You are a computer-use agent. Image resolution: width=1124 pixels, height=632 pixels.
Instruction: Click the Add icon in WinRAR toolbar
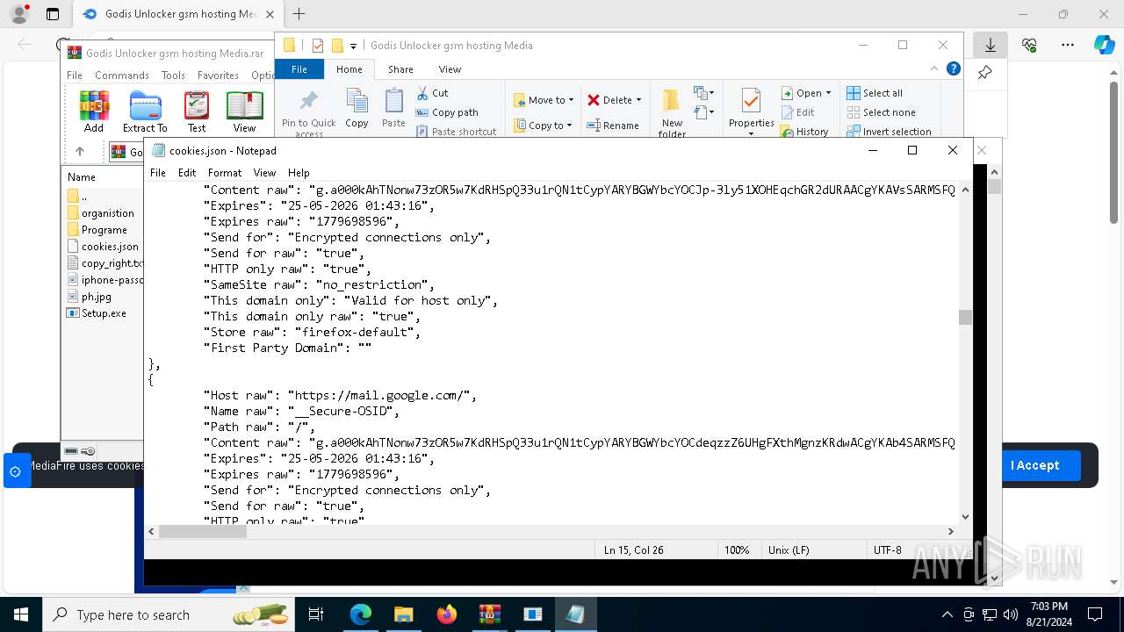(x=94, y=112)
